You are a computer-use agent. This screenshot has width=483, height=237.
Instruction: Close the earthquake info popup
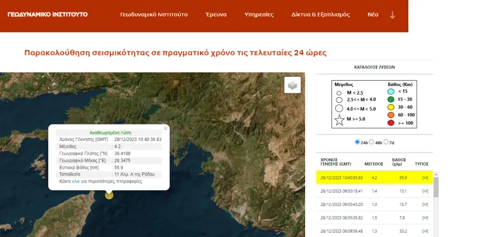point(165,128)
